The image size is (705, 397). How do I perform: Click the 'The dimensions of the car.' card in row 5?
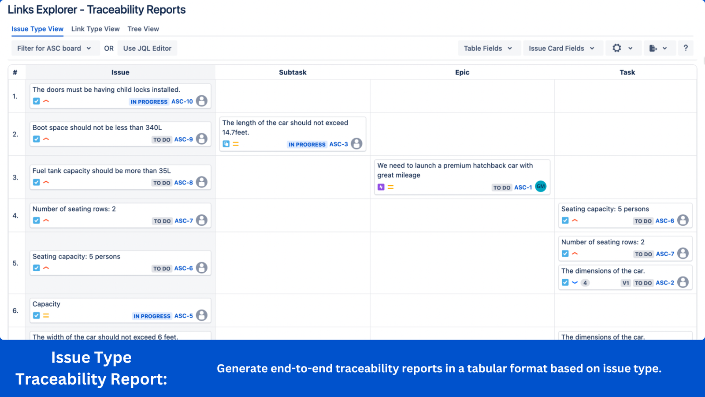pos(625,277)
